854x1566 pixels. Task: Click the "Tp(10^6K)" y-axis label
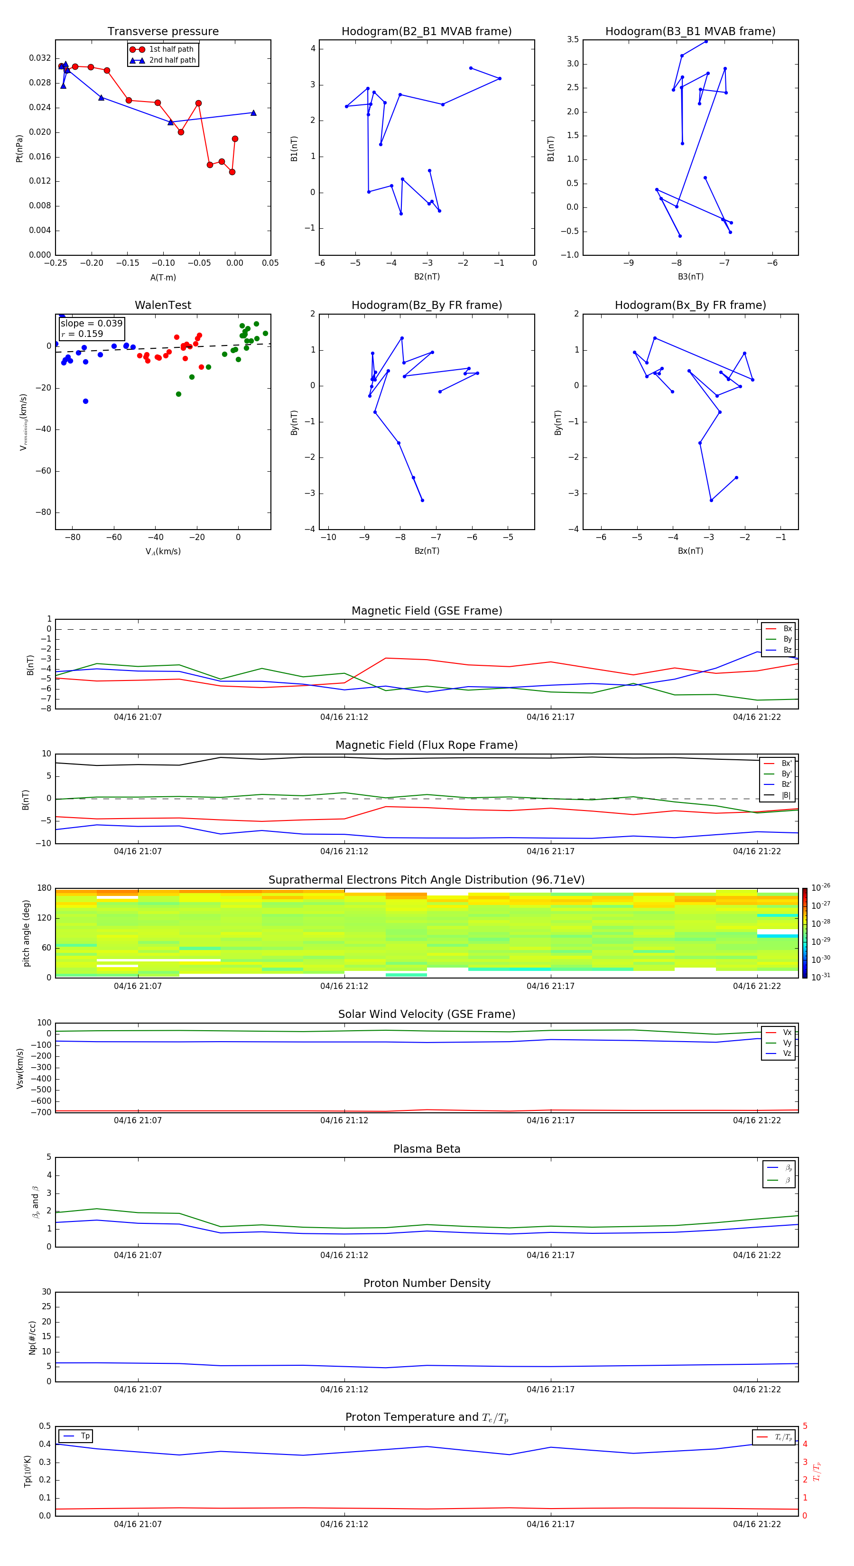[28, 1471]
